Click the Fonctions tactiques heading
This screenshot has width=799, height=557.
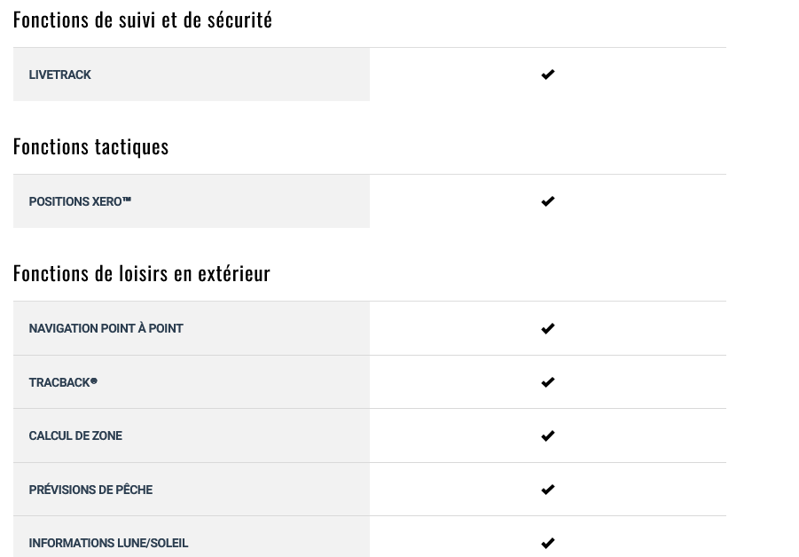click(90, 146)
